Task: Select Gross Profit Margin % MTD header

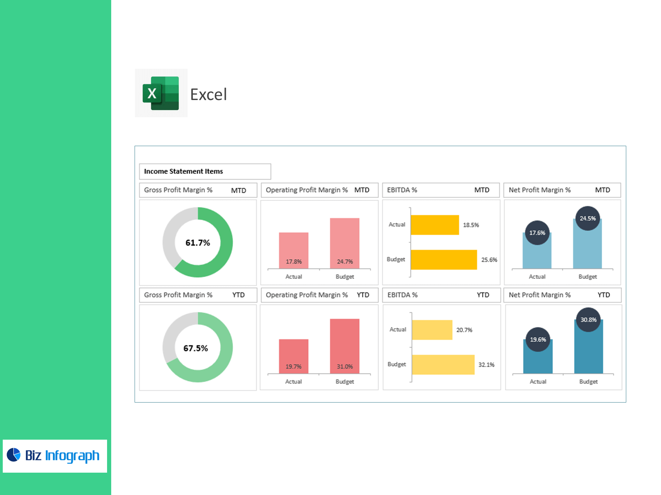Action: coord(198,190)
